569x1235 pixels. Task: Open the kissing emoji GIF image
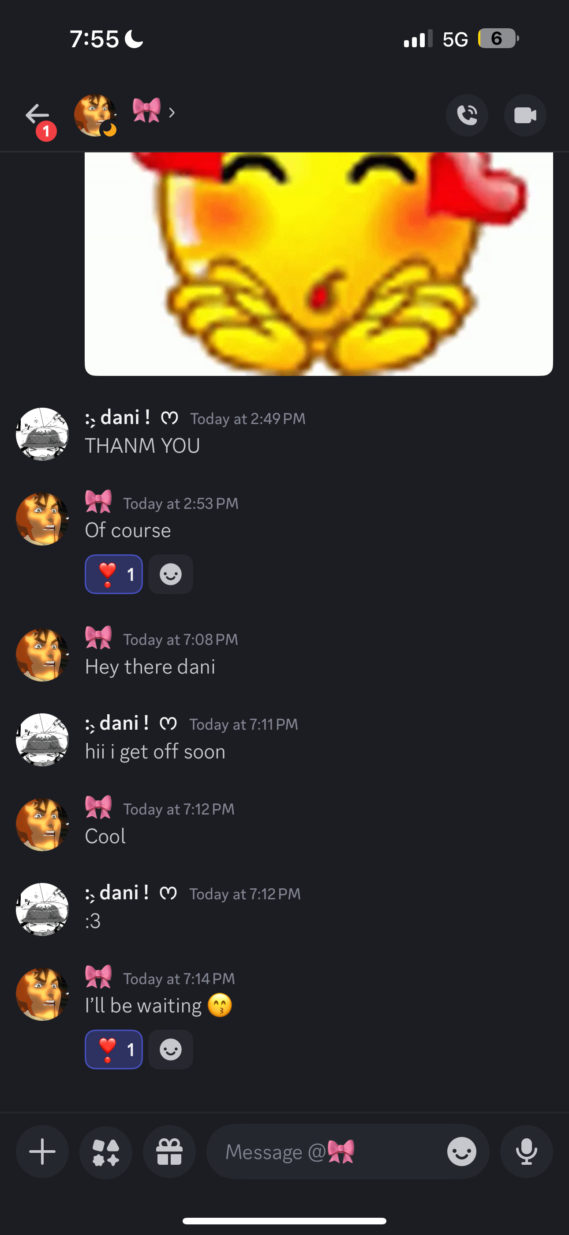click(318, 264)
